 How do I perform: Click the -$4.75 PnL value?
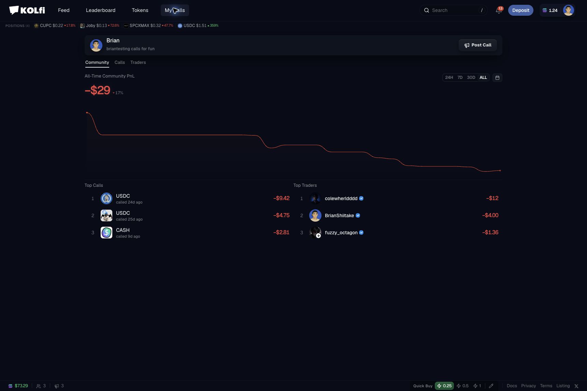click(281, 215)
